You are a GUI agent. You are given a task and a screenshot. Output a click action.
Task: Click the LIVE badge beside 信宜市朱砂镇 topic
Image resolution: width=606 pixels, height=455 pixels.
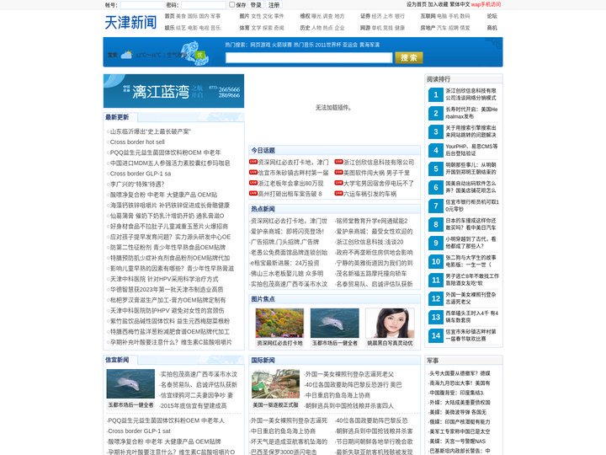click(x=253, y=172)
